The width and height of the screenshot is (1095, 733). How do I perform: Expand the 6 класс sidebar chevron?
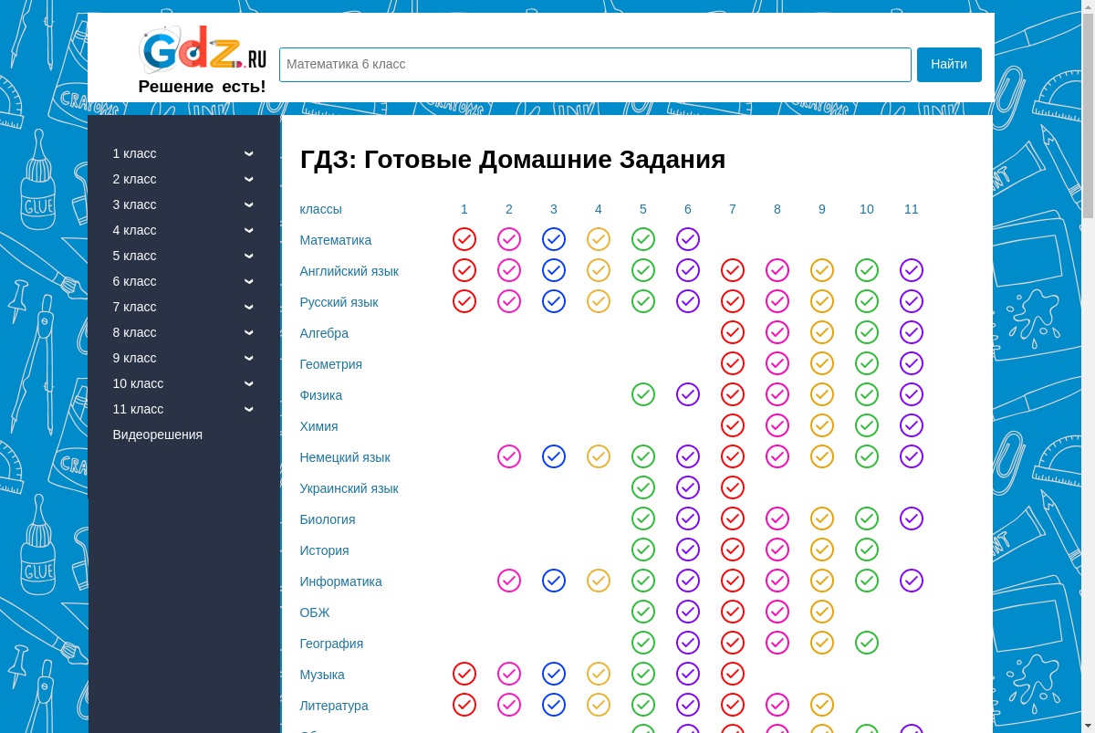(249, 281)
